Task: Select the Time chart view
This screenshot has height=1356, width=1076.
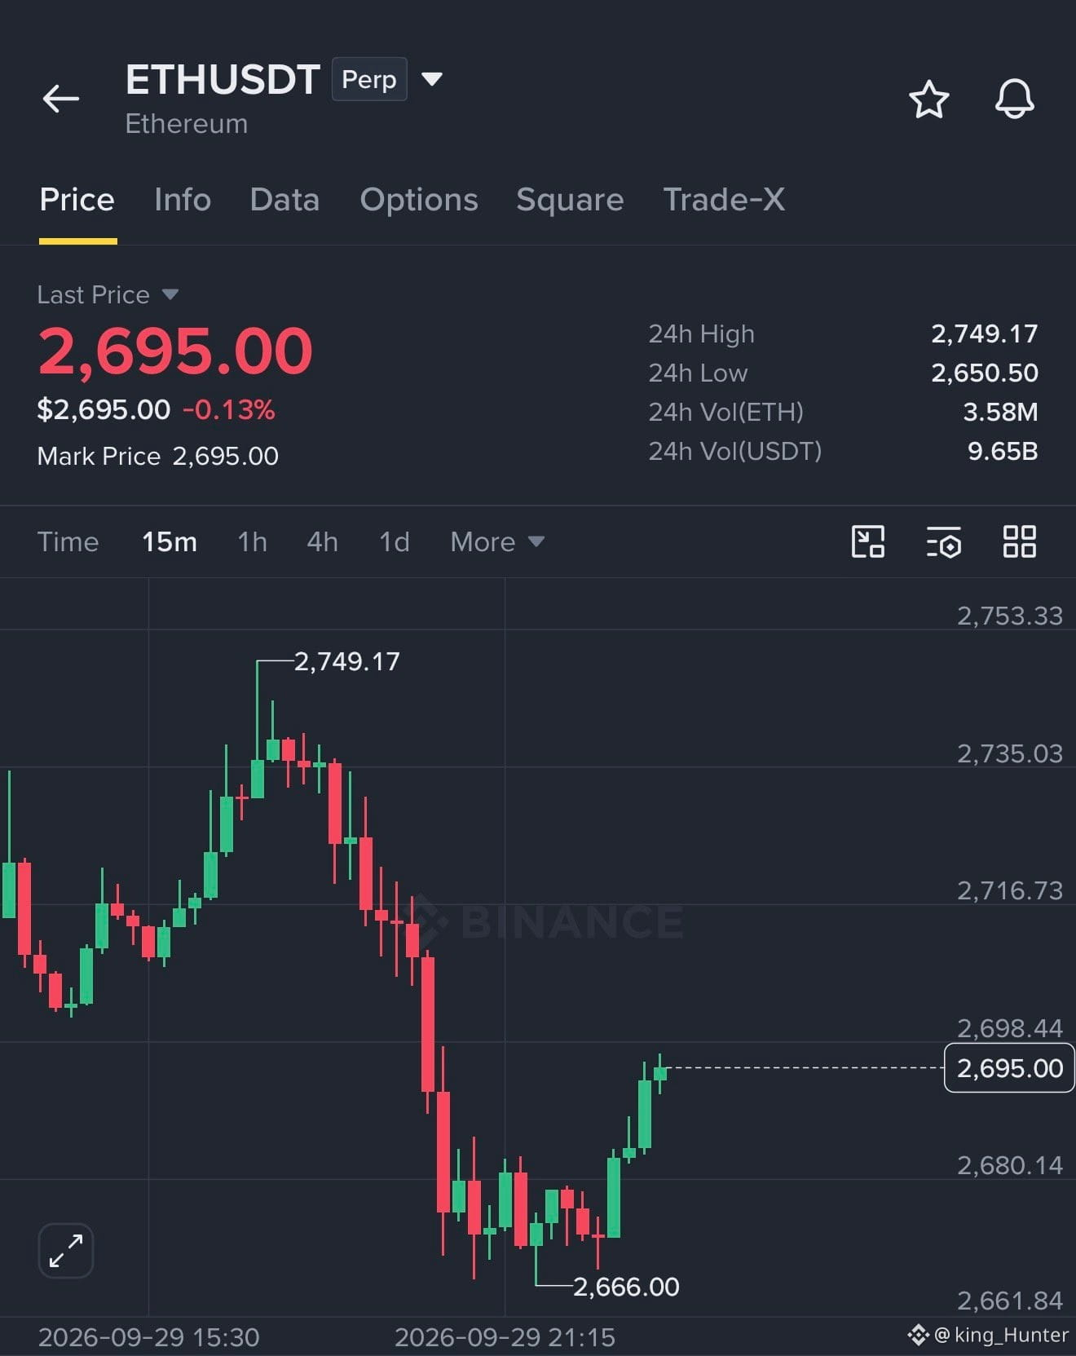Action: pyautogui.click(x=68, y=541)
